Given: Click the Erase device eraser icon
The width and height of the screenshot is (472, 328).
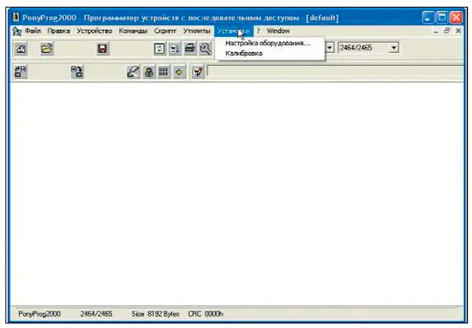Looking at the screenshot, I should coord(134,71).
